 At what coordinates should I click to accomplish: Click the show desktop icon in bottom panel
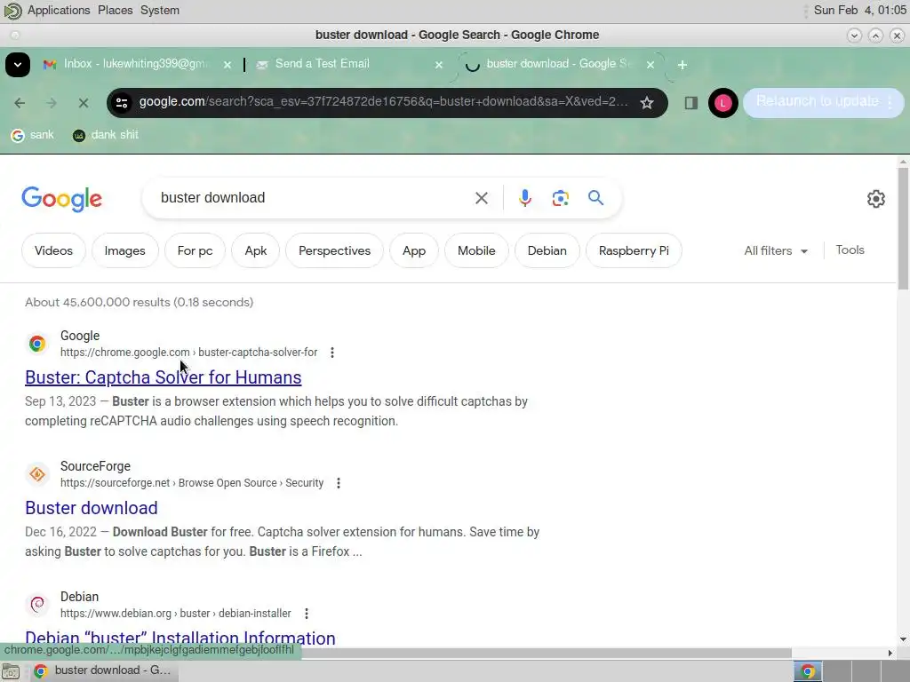point(11,671)
